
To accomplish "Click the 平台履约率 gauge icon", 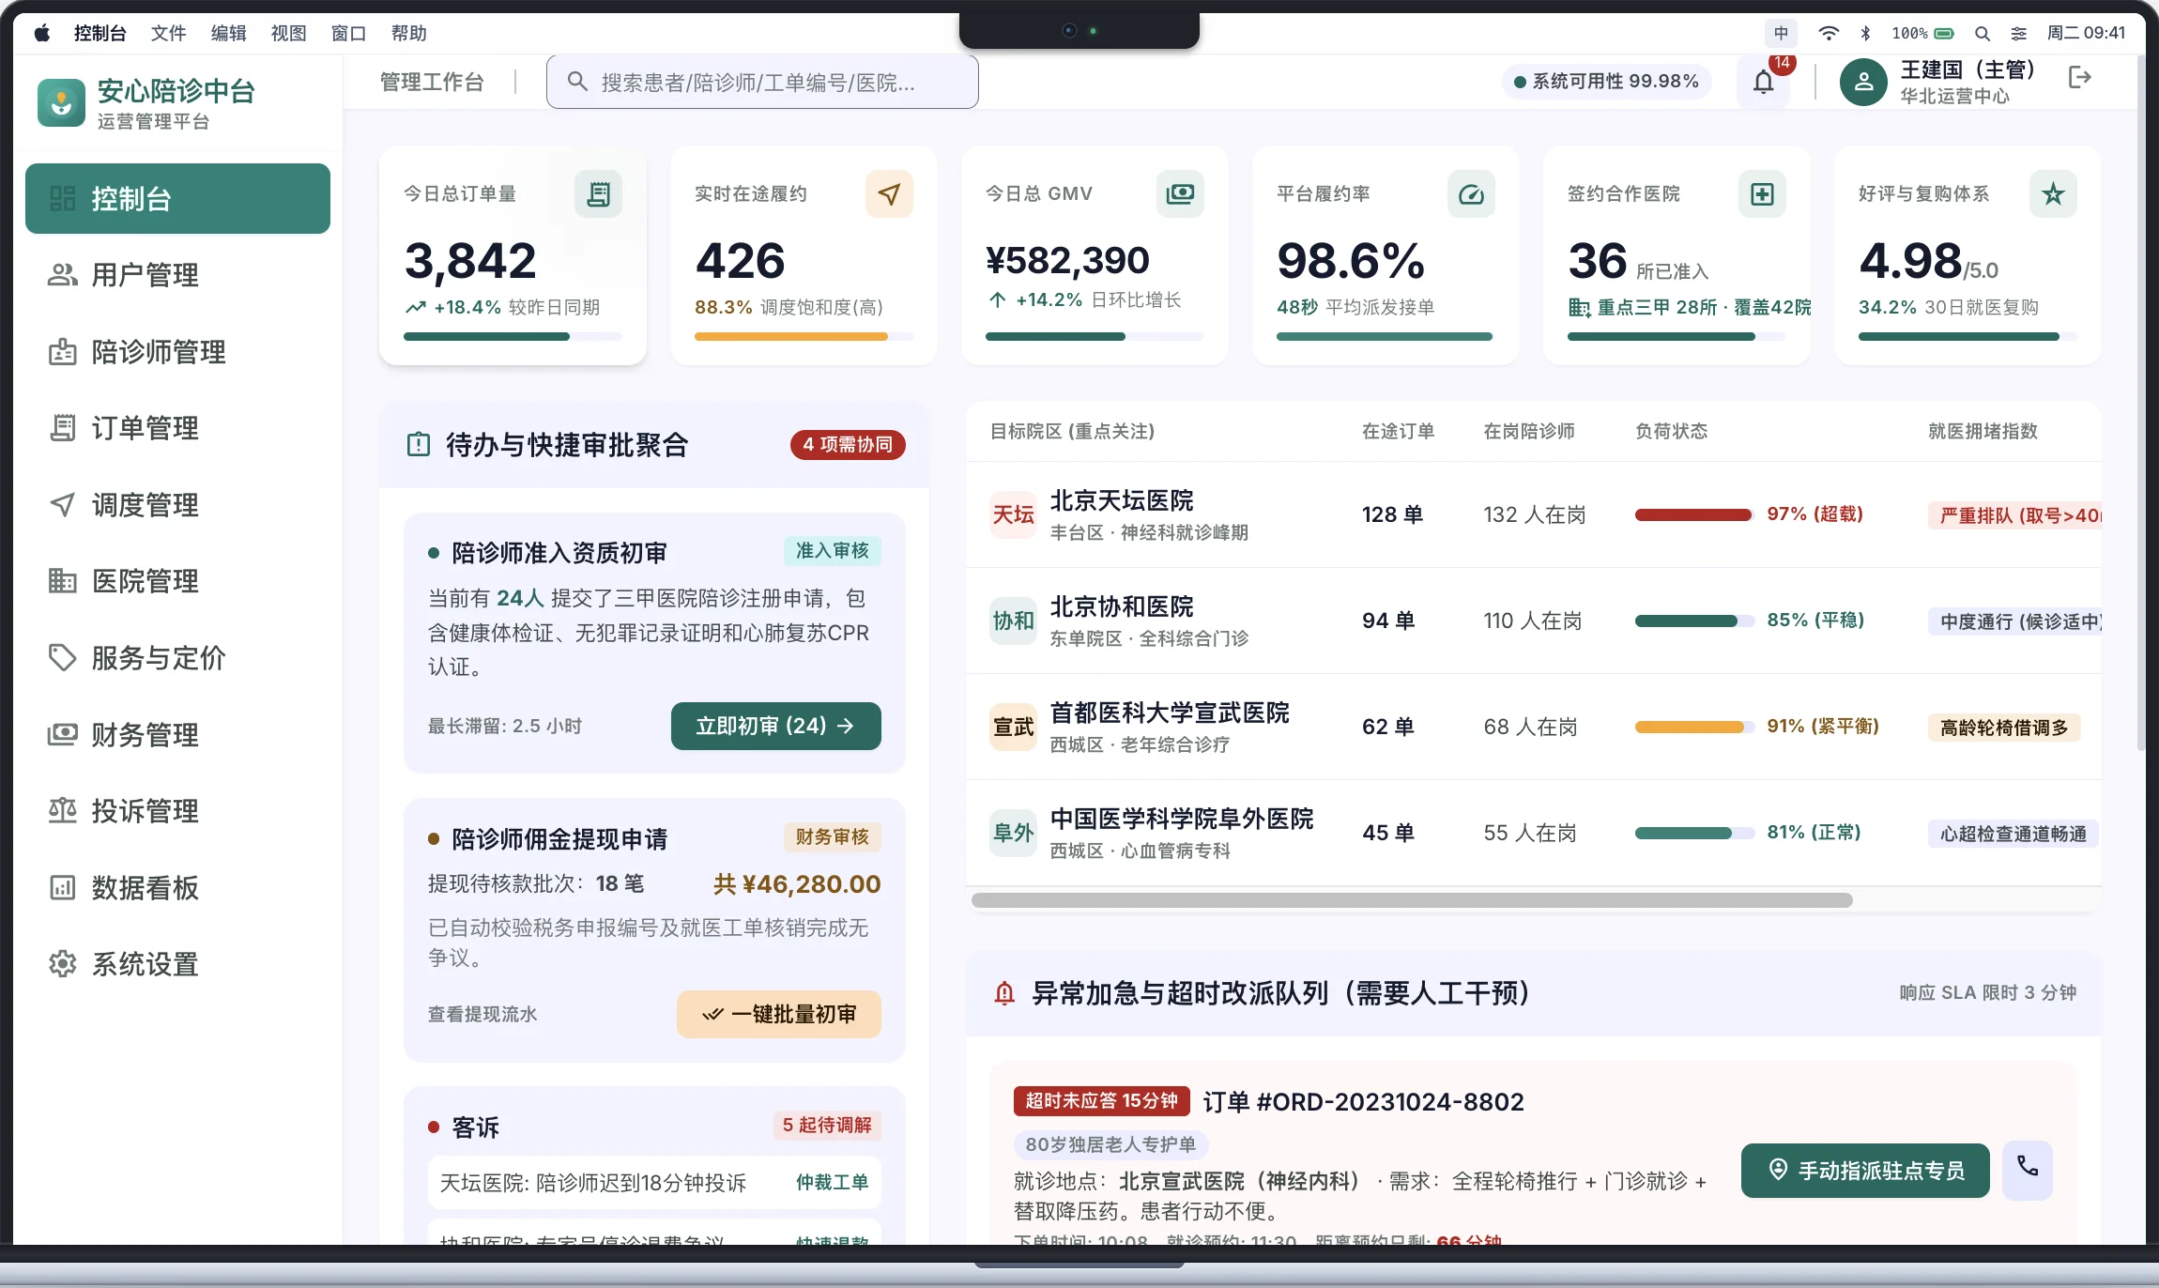I will [x=1471, y=194].
